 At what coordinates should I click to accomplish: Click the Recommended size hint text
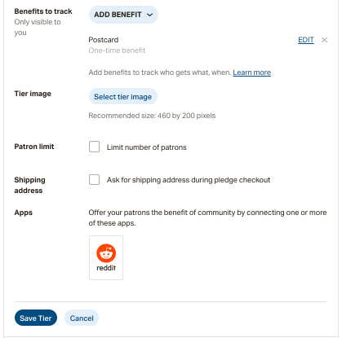click(152, 116)
